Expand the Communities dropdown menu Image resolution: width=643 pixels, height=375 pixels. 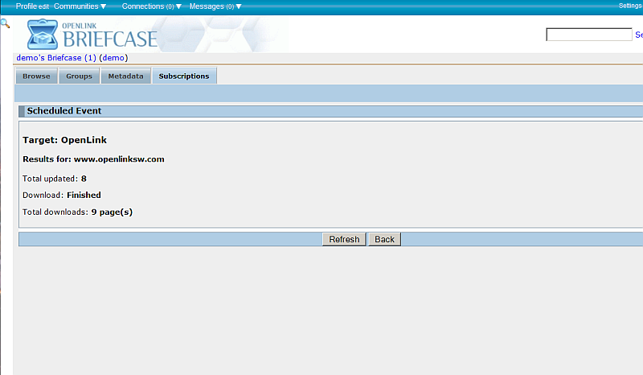coord(80,6)
